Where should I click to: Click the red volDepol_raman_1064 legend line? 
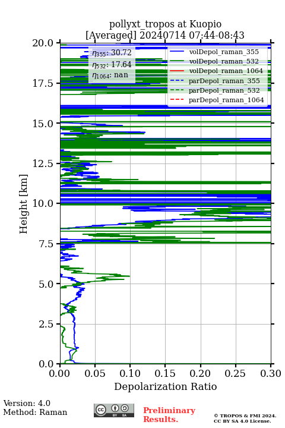click(x=176, y=71)
